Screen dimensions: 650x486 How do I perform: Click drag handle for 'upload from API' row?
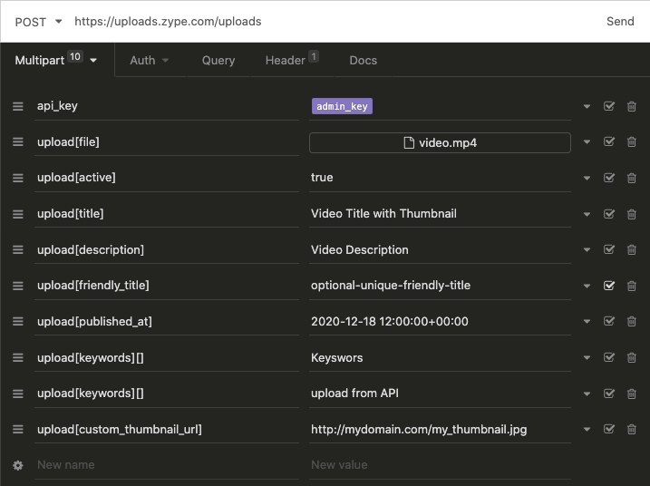pyautogui.click(x=18, y=394)
